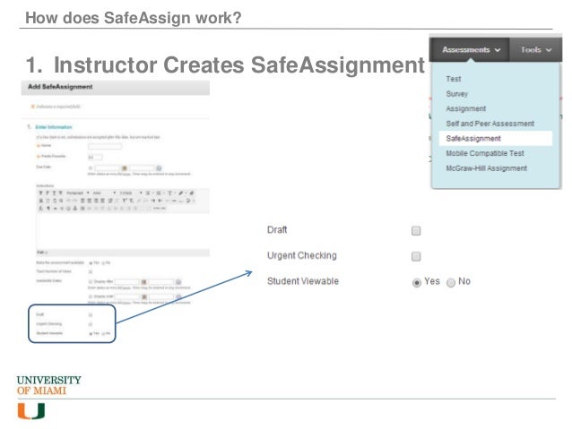
Task: Select Test from the Assessments dropdown
Action: [x=453, y=79]
